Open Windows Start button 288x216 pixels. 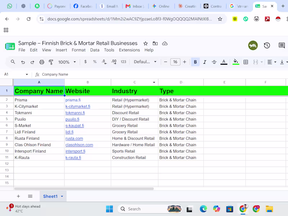pyautogui.click(x=109, y=209)
